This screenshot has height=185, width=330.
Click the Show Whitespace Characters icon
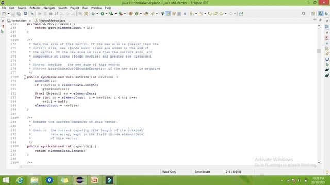pos(185,14)
